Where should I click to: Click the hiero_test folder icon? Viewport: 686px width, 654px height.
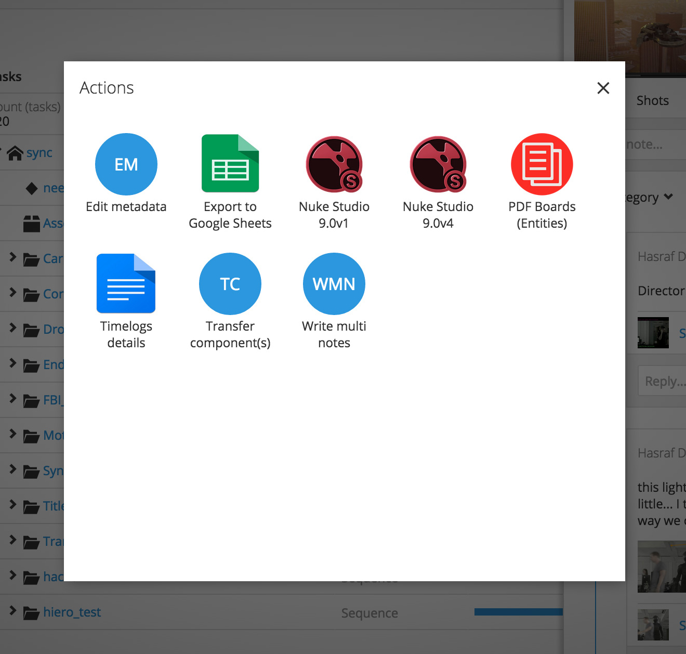(32, 613)
